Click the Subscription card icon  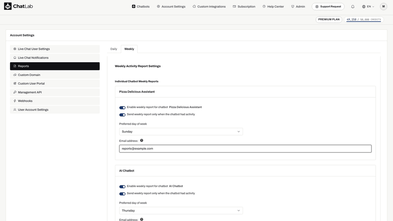[x=234, y=7]
